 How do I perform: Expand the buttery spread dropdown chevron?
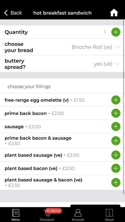pyautogui.click(x=118, y=64)
